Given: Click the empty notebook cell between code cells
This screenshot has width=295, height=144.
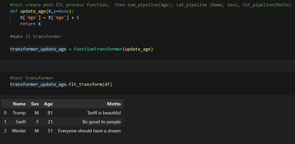Looking at the screenshot, I should pyautogui.click(x=147, y=66).
